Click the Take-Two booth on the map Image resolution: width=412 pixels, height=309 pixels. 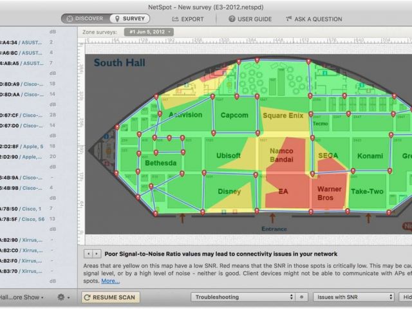pyautogui.click(x=367, y=192)
